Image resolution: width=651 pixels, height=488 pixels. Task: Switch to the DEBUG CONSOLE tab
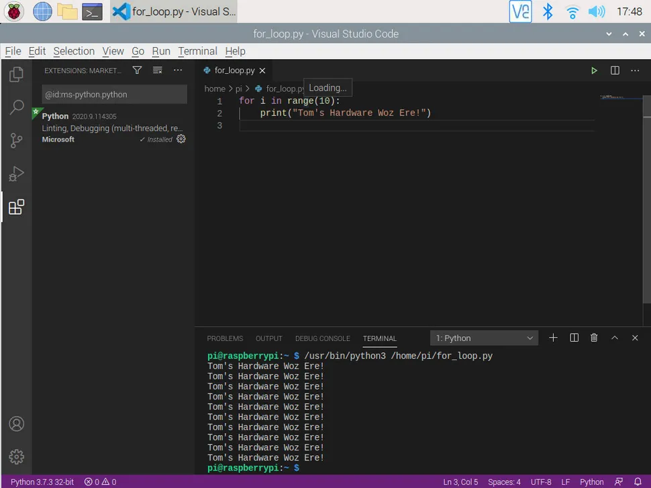323,338
